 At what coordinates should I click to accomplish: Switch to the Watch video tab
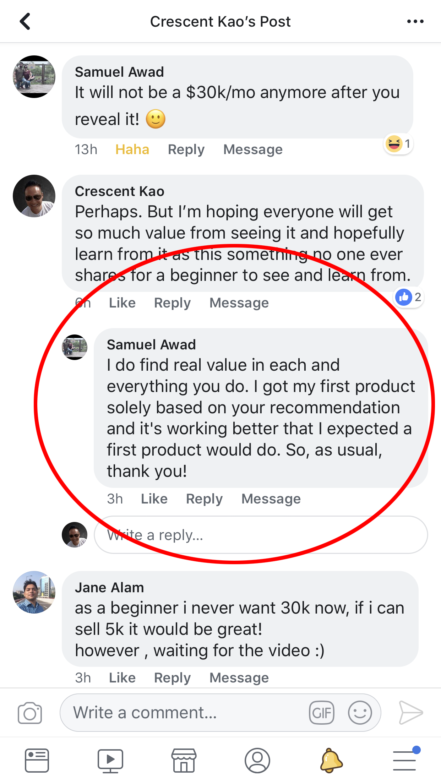tap(110, 761)
